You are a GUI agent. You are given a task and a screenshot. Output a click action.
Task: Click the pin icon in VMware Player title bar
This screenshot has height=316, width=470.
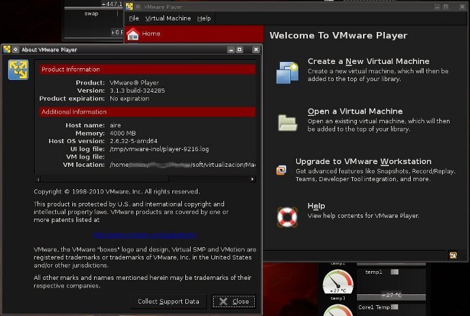click(x=138, y=7)
